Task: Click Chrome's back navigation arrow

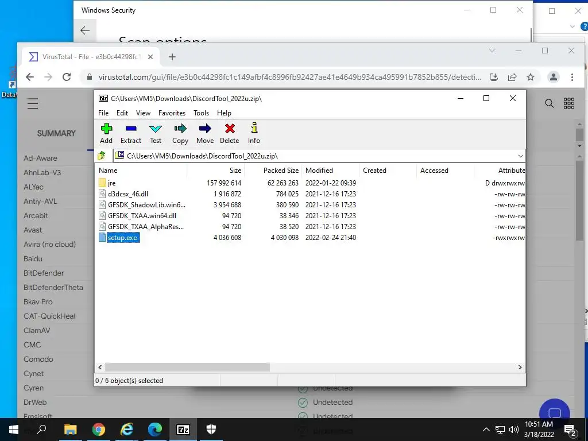Action: point(30,77)
